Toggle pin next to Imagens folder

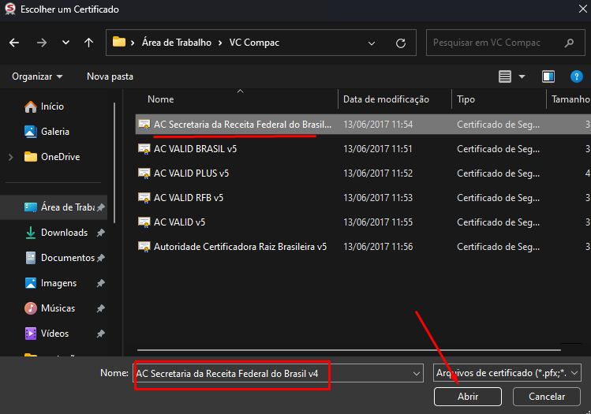[101, 283]
